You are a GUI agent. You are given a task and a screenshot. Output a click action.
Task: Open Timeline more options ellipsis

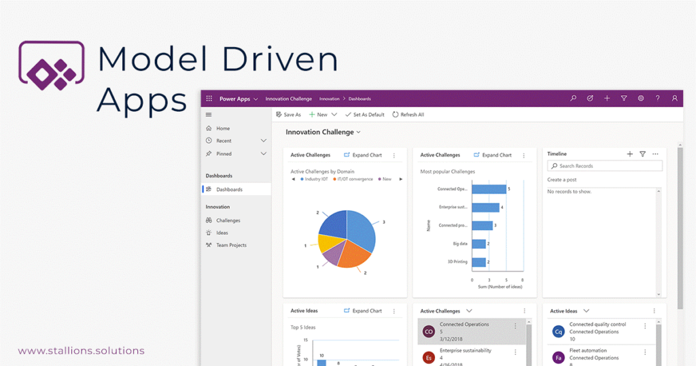coord(655,154)
